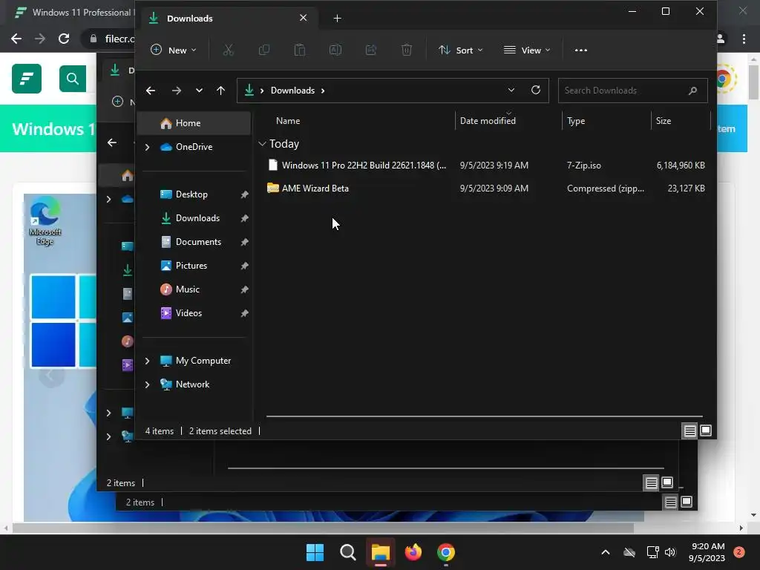Refresh the Downloads folder view
The height and width of the screenshot is (570, 760).
(536, 90)
